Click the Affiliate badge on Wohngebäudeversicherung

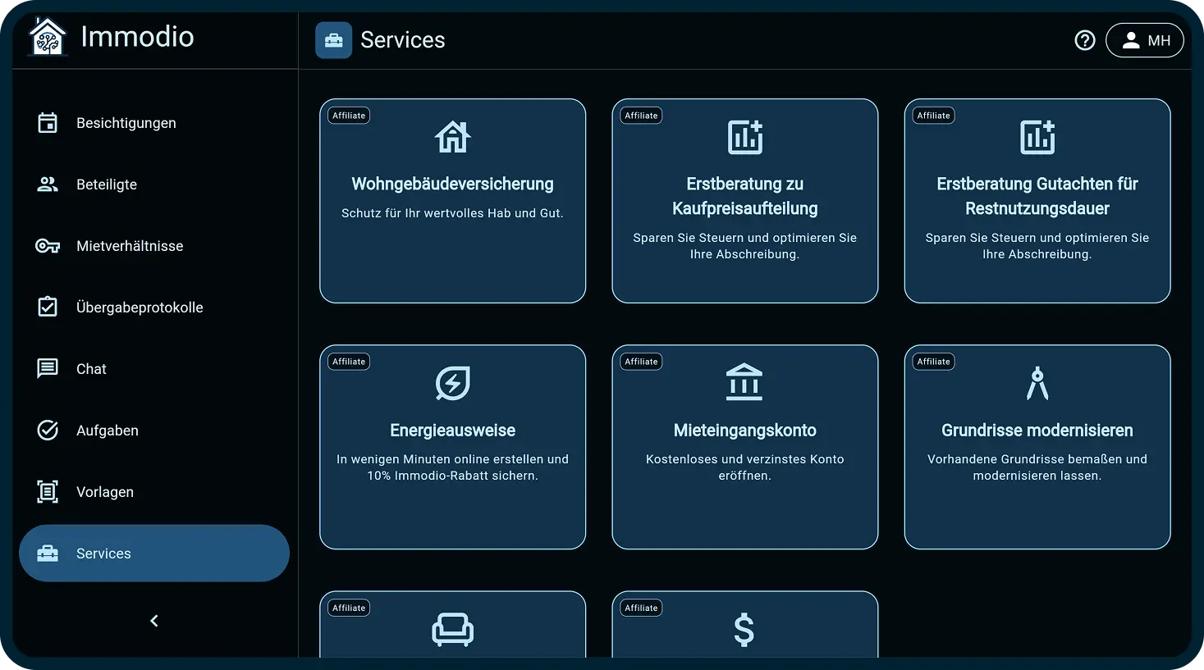pos(349,116)
